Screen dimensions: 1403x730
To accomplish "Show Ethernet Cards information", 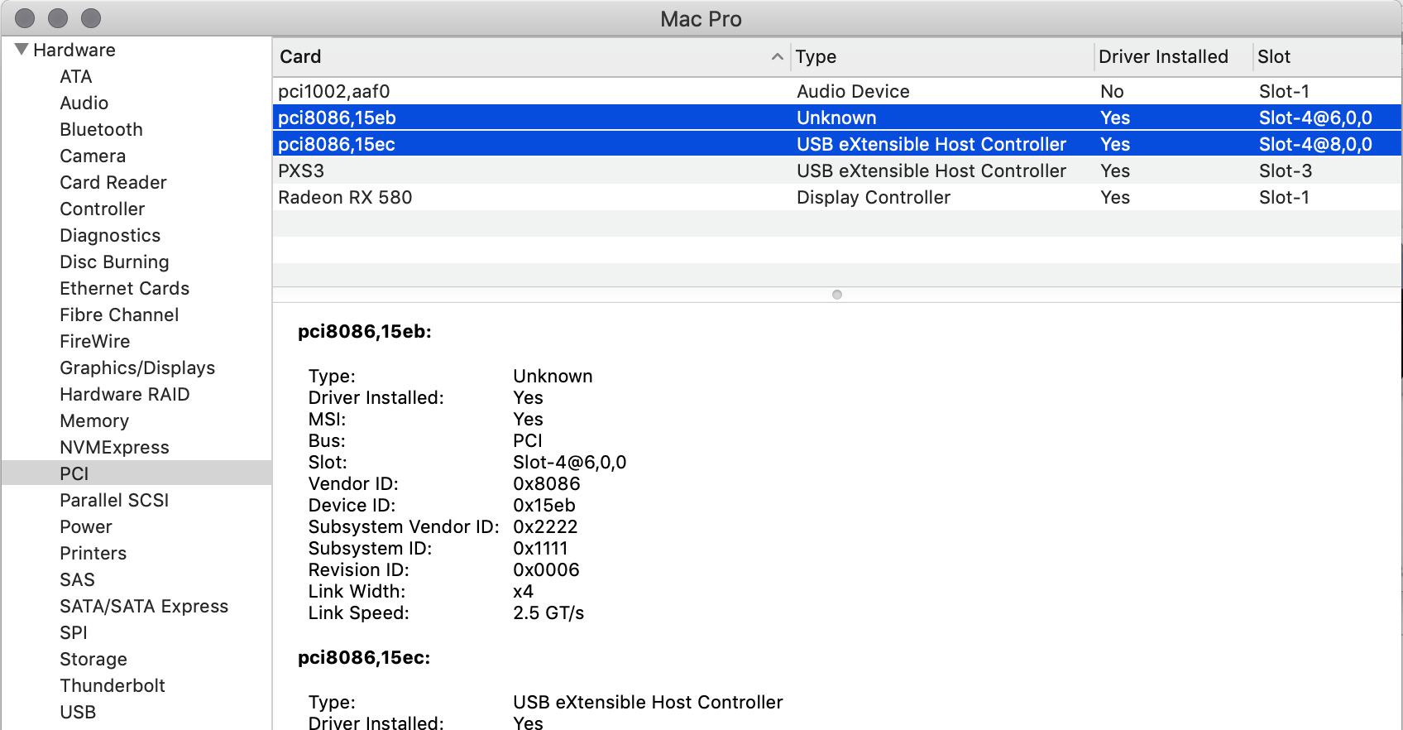I will pos(125,289).
